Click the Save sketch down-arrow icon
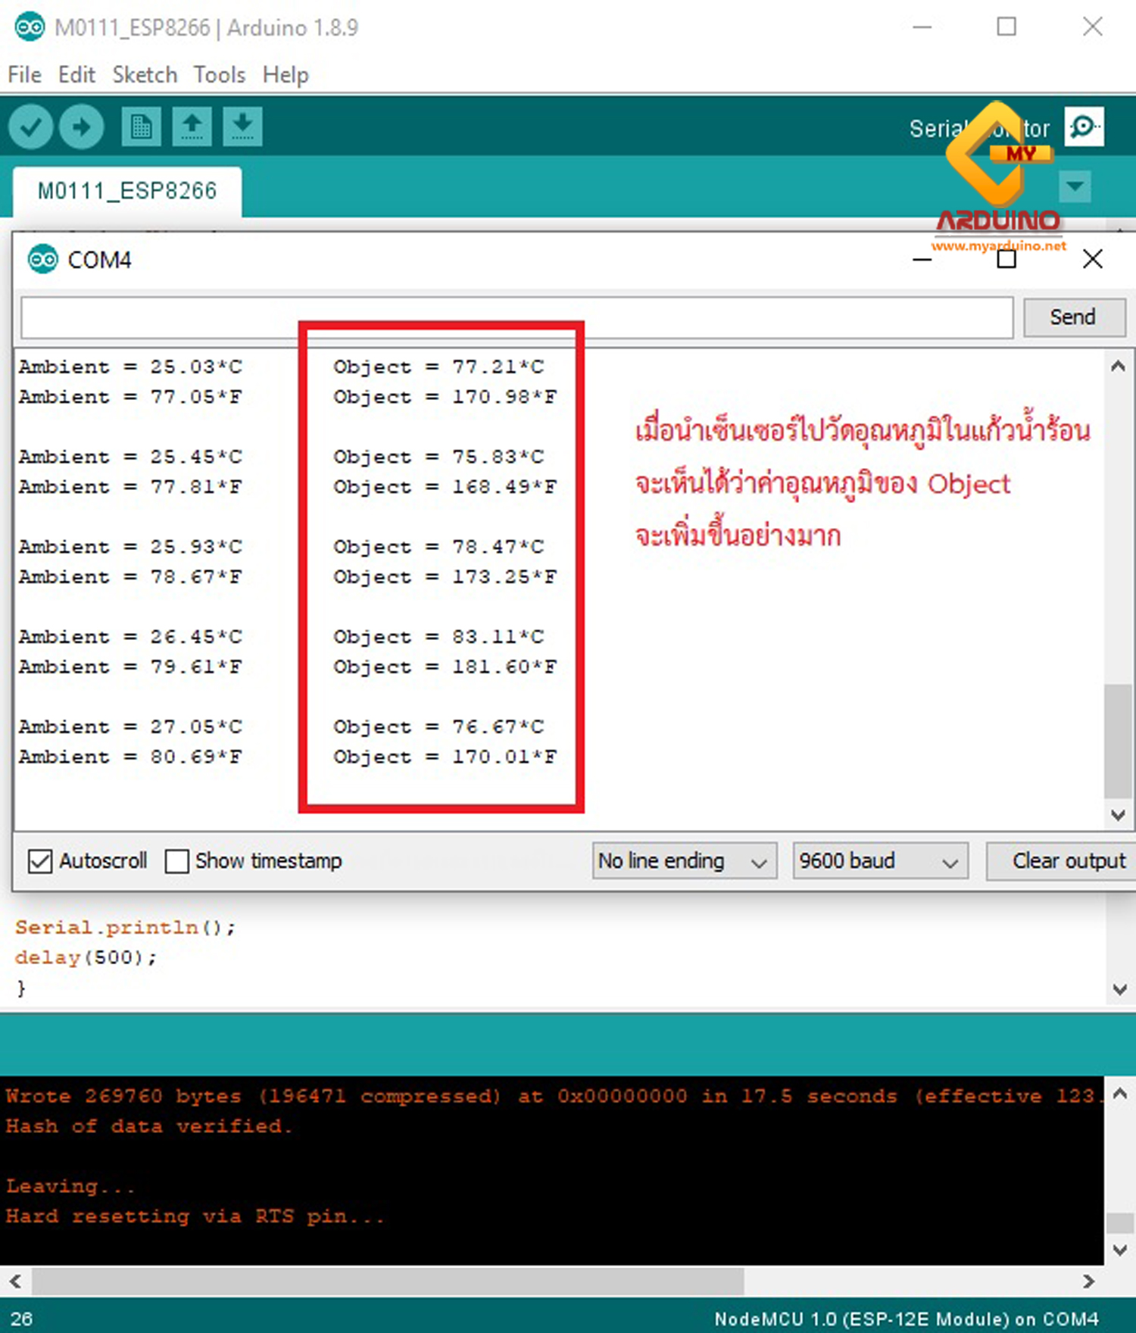 (x=242, y=126)
